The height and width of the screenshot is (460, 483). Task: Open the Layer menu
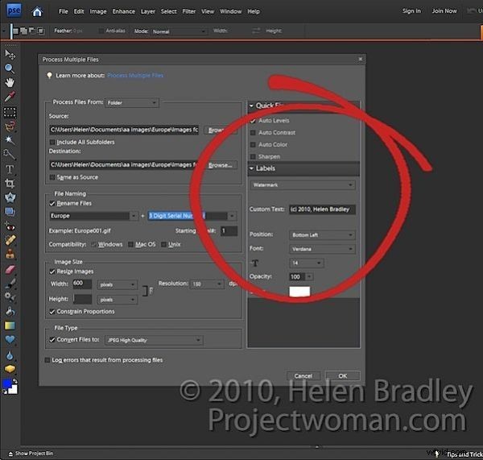click(148, 11)
